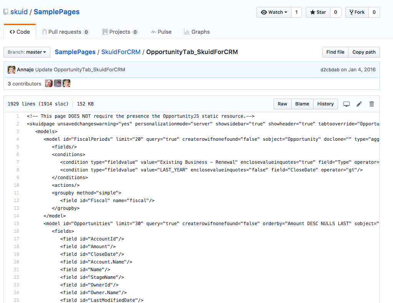This screenshot has height=303, width=393.
Task: Select line number 25 in the gutter
Action: (16, 300)
